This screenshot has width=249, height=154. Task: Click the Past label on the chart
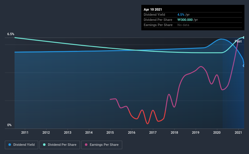click(238, 41)
